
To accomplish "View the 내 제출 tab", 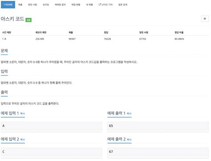I will click(89, 4).
